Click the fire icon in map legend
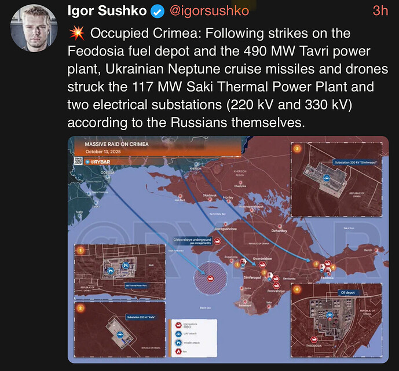 pyautogui.click(x=179, y=350)
